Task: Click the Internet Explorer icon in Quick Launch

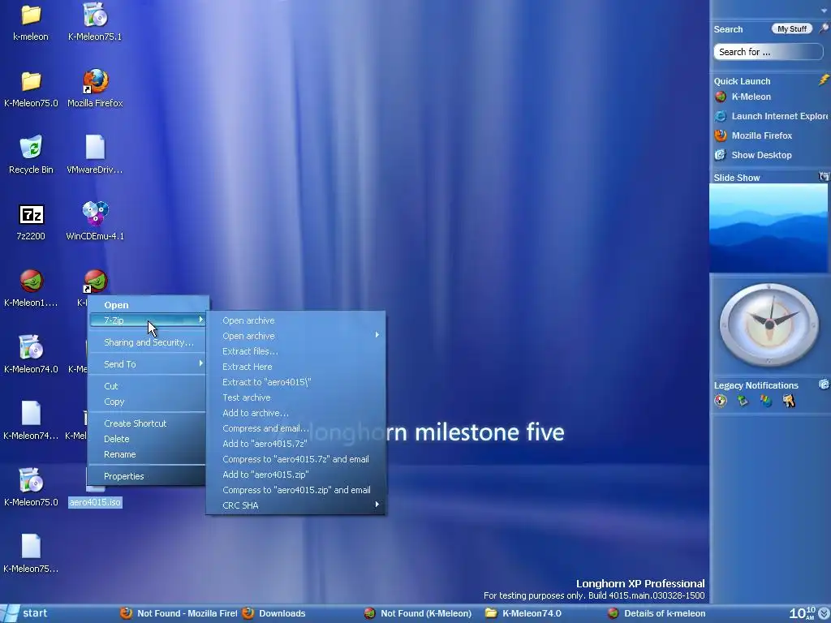Action: click(x=721, y=116)
